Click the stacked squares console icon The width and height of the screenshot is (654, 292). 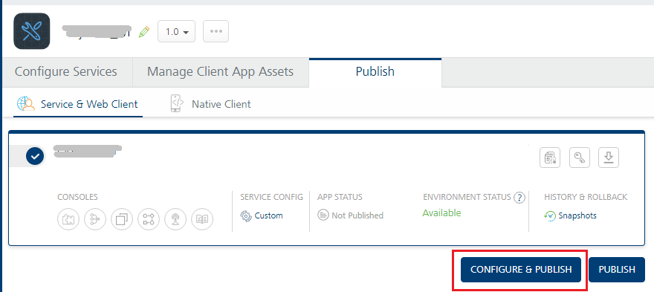[122, 219]
